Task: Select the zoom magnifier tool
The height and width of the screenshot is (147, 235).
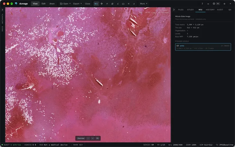Action: coord(107,4)
